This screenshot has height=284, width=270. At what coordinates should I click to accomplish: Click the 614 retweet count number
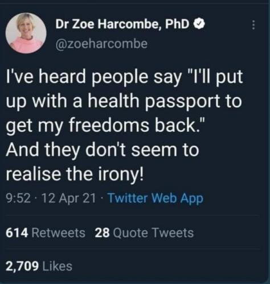[x=17, y=233]
